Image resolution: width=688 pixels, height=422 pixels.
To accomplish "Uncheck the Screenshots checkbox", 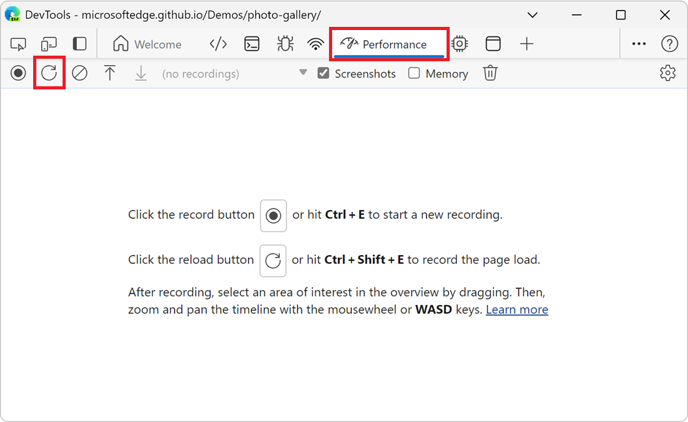I will point(323,74).
